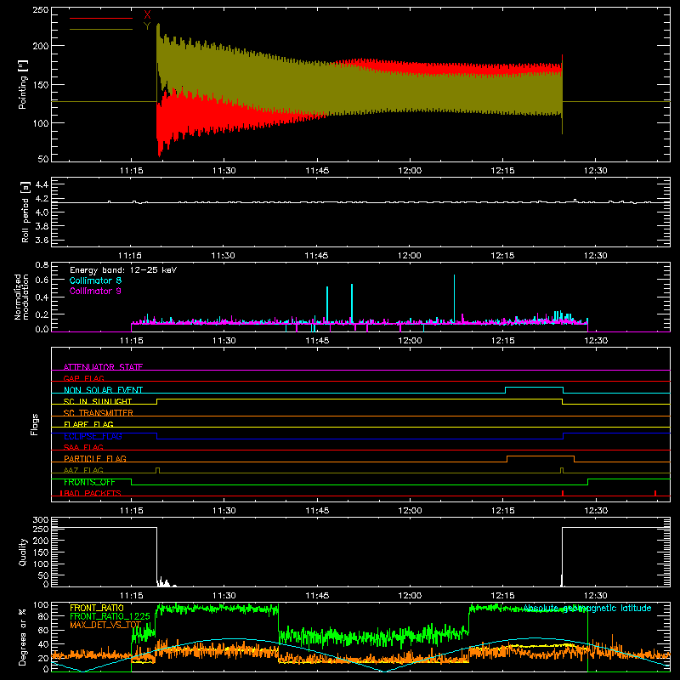The width and height of the screenshot is (680, 680).
Task: Click the olive Y legend line sample
Action: tap(101, 30)
